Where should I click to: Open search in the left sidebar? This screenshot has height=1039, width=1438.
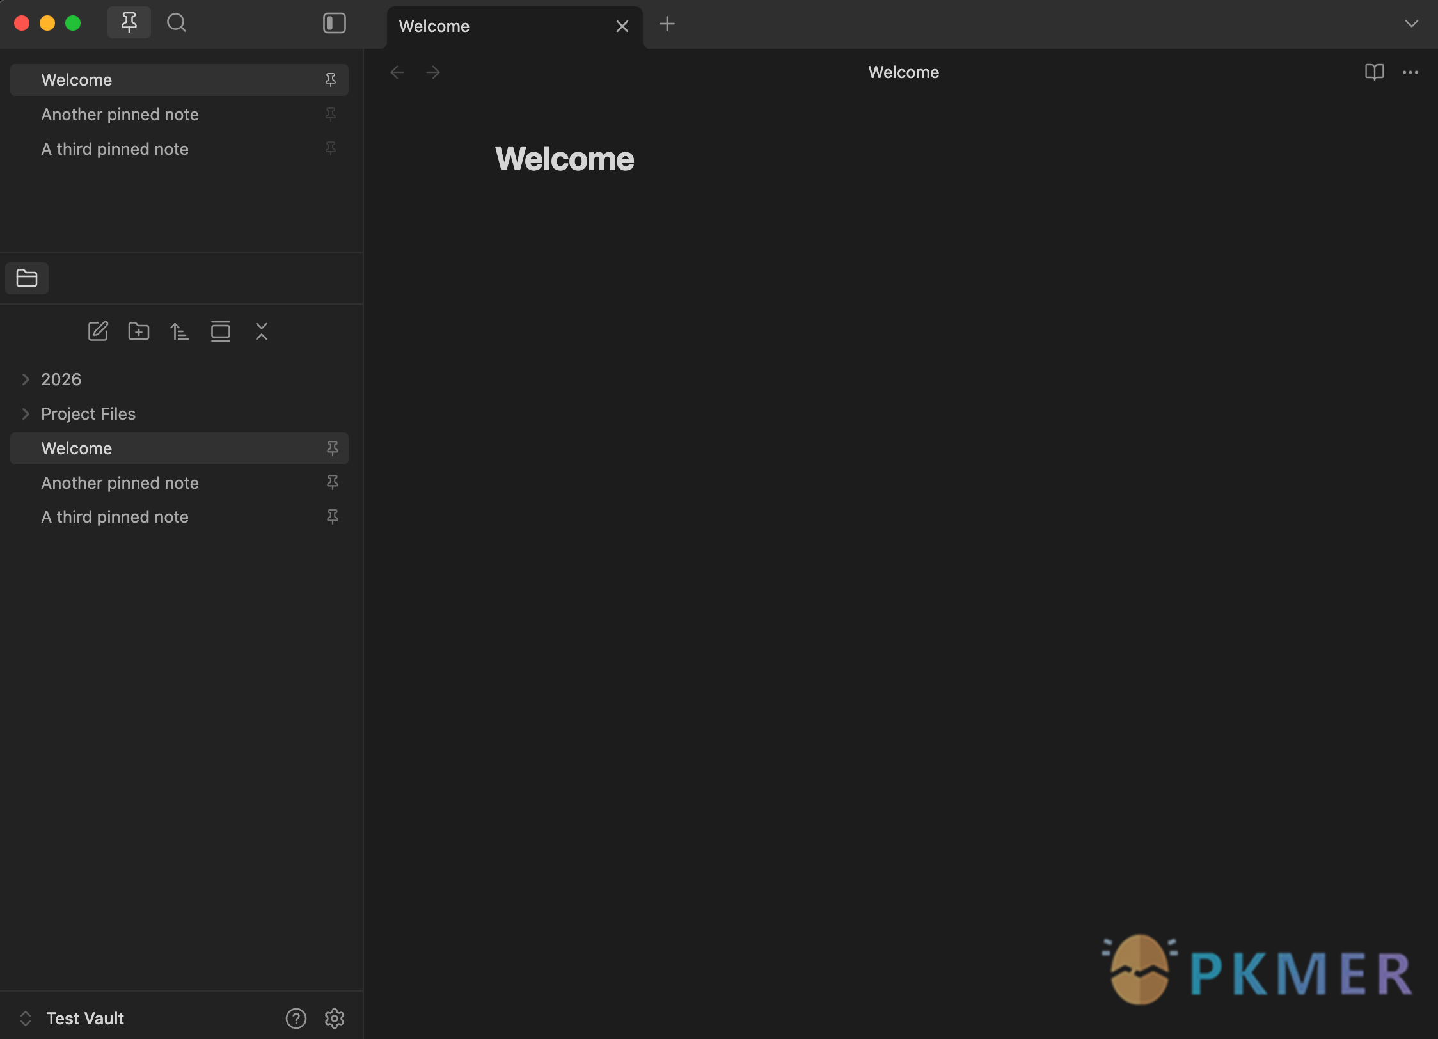(177, 23)
